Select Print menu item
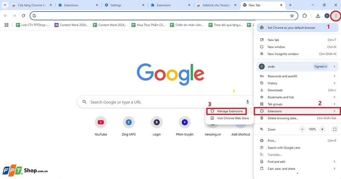This screenshot has width=341, height=179. tap(298, 141)
